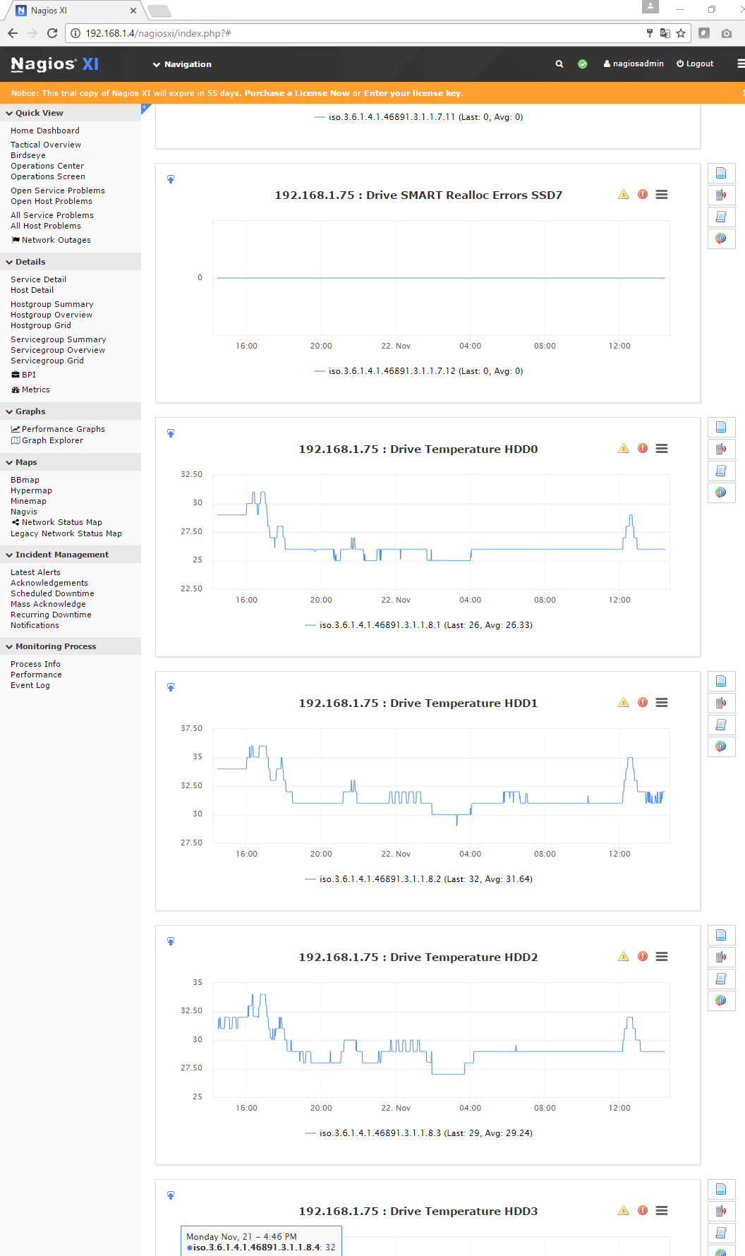Add Drive Temperature HDD1 graph to dashboard
Screen dimensions: 745x1256
(x=171, y=687)
